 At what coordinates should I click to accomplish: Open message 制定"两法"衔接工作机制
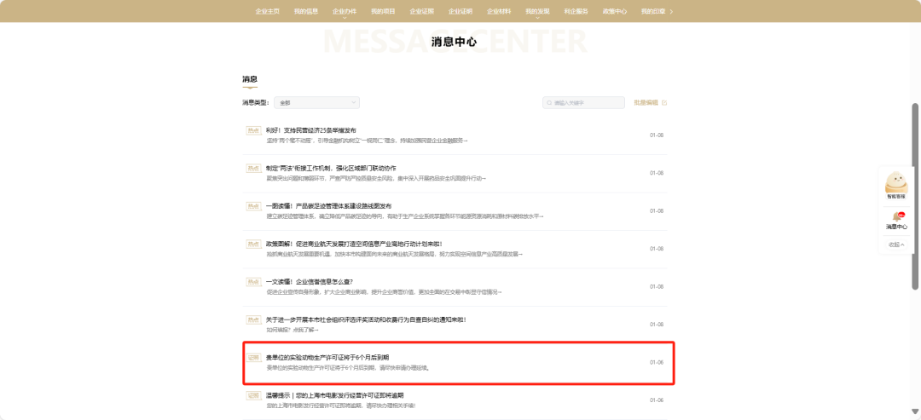point(331,169)
